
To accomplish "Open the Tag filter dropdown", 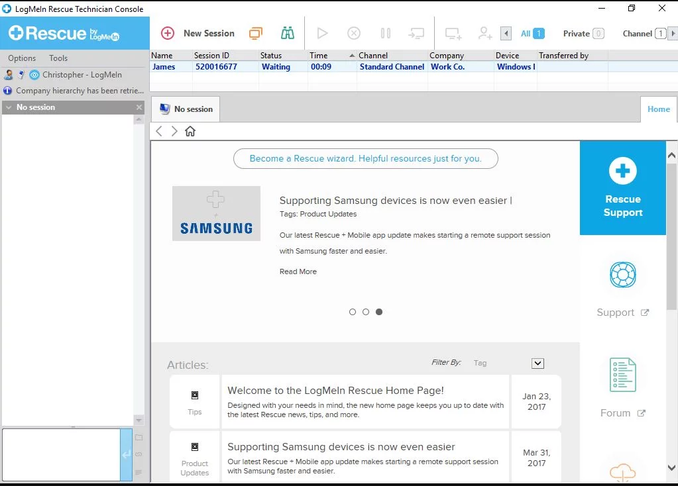I will [537, 363].
